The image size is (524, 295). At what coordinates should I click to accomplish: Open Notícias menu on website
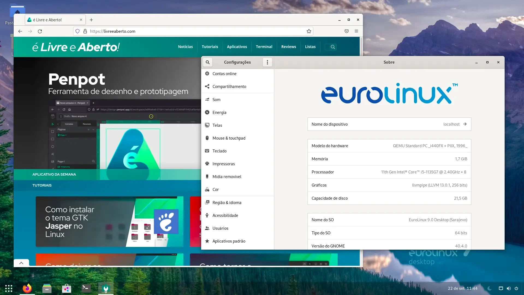pos(185,47)
